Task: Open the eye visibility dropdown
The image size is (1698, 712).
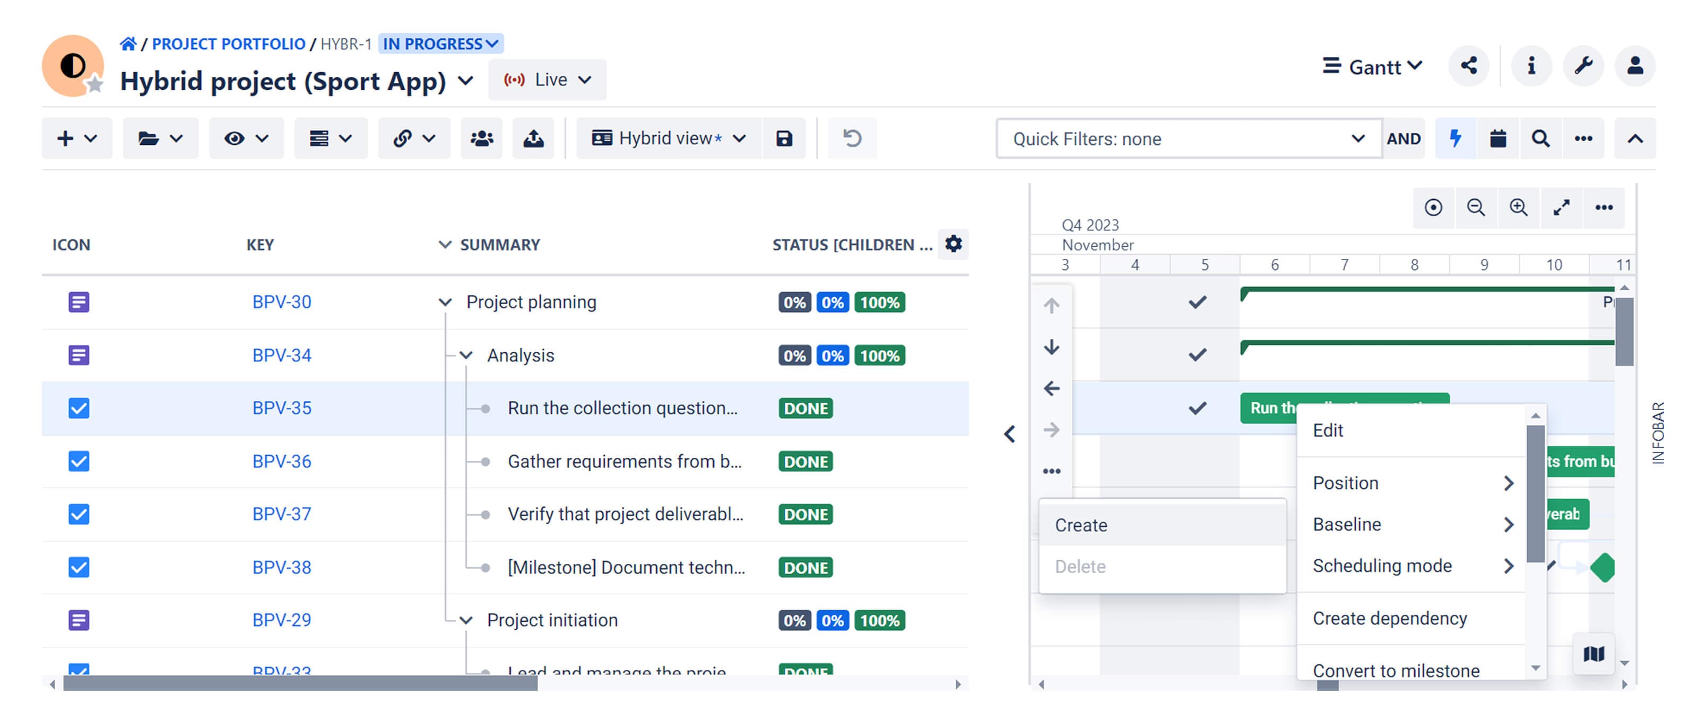Action: coord(246,138)
